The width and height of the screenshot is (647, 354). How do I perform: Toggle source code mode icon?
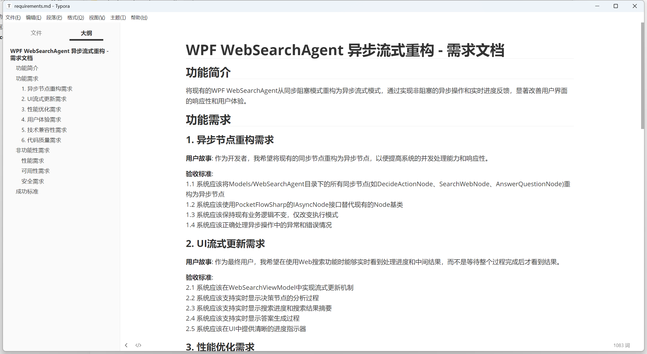click(138, 345)
